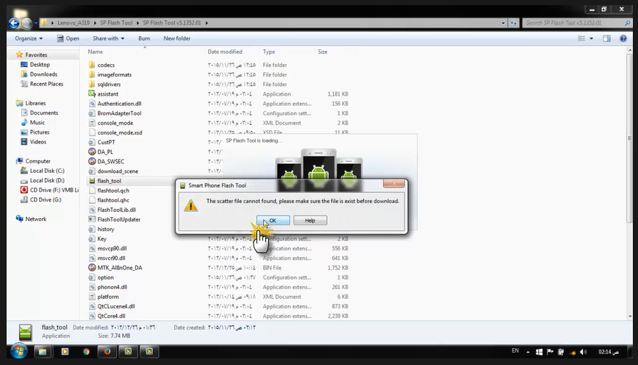Select the MTK_AllInOne_DA bin file
This screenshot has width=638, height=365.
pyautogui.click(x=120, y=268)
